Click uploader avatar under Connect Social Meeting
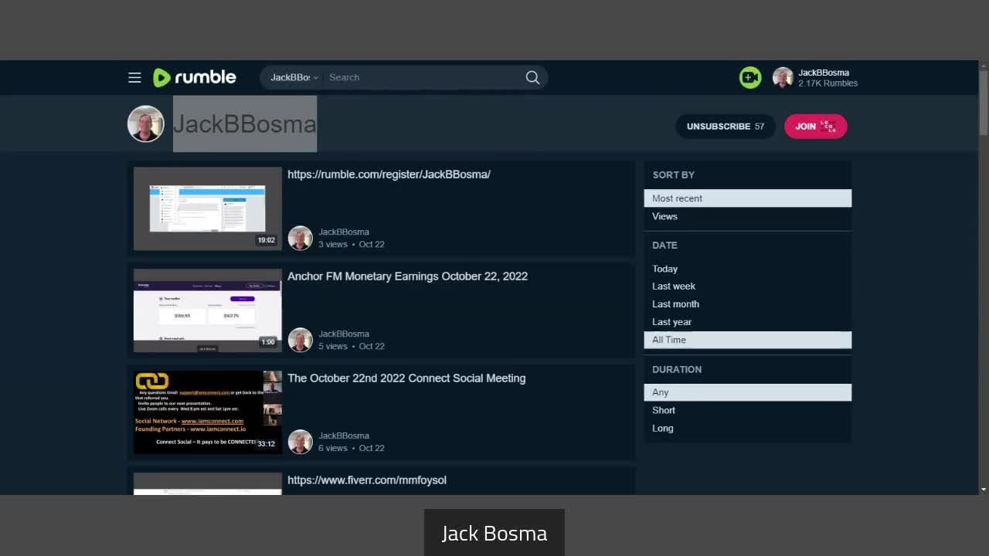Viewport: 989px width, 556px height. click(300, 442)
